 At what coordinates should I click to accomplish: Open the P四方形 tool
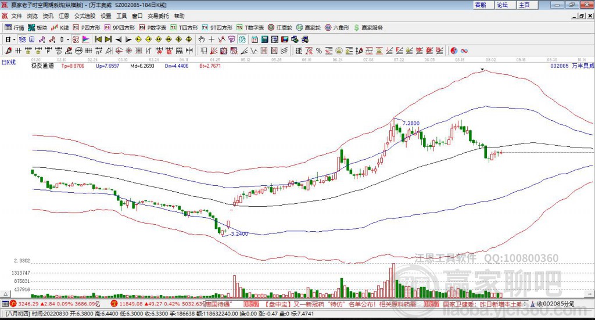tap(87, 28)
